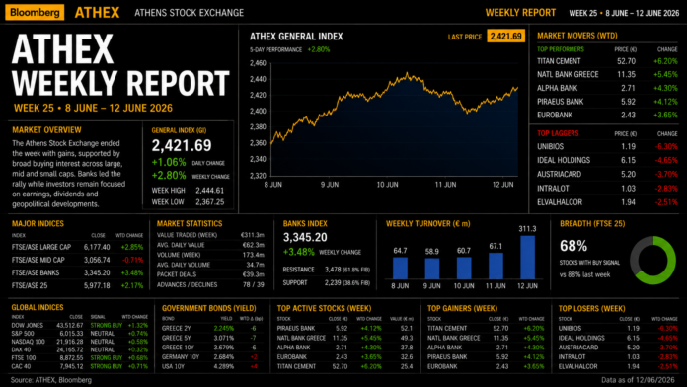The height and width of the screenshot is (387, 687).
Task: Click the CAC 40 global index row
Action: pyautogui.click(x=80, y=366)
